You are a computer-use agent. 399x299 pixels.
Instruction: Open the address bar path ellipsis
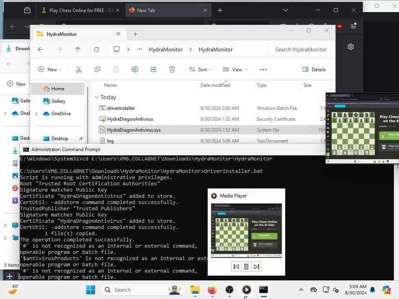(x=139, y=49)
